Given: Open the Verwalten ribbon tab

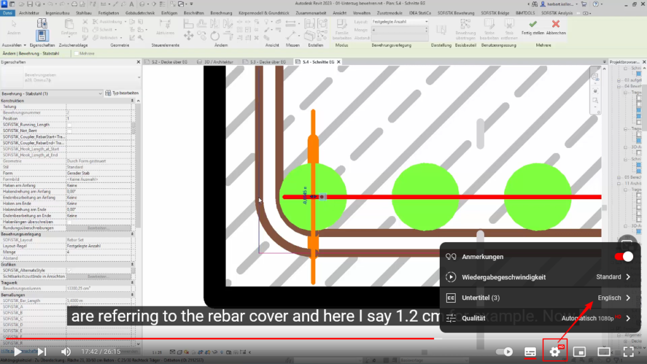Looking at the screenshot, I should (x=361, y=13).
